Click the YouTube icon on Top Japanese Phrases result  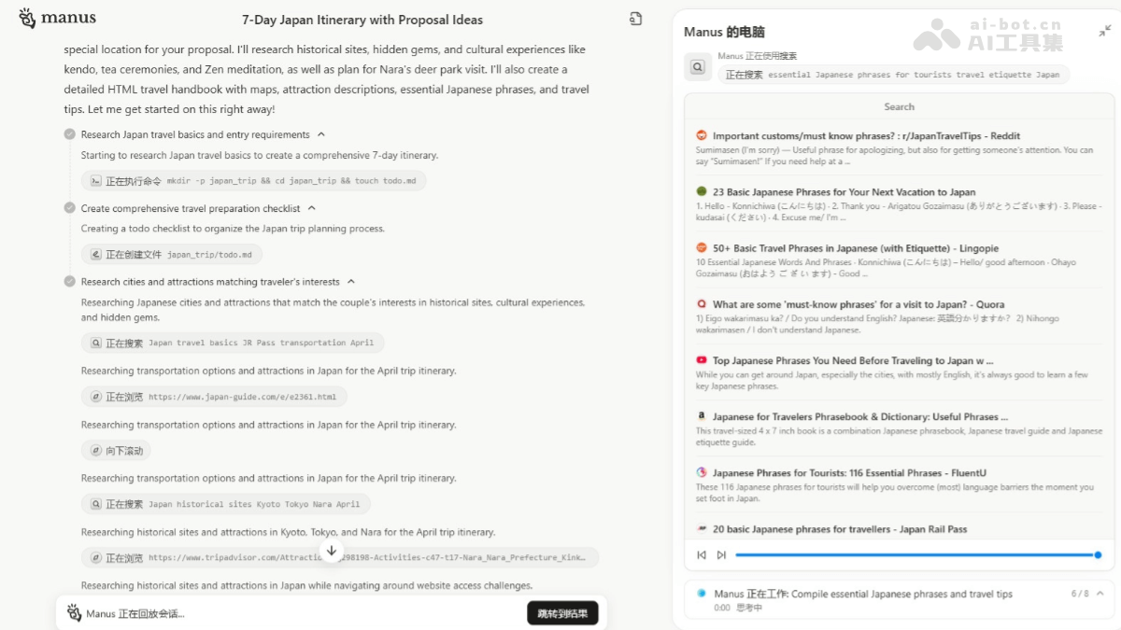point(702,360)
